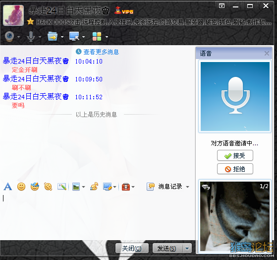
Task: Open the send file folder icon
Action: 53,36
